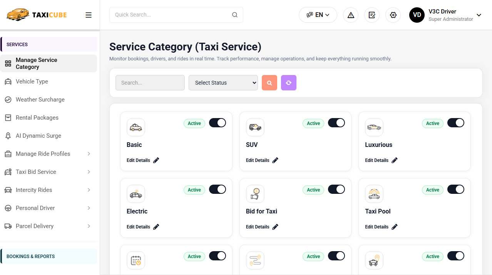Screen dimensions: 492x275
Task: Click Edit Details under Taxi Pool
Action: (x=377, y=227)
